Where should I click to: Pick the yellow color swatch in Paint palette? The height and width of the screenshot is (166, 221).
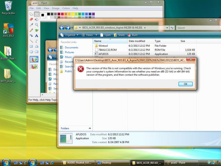[x=73, y=14]
